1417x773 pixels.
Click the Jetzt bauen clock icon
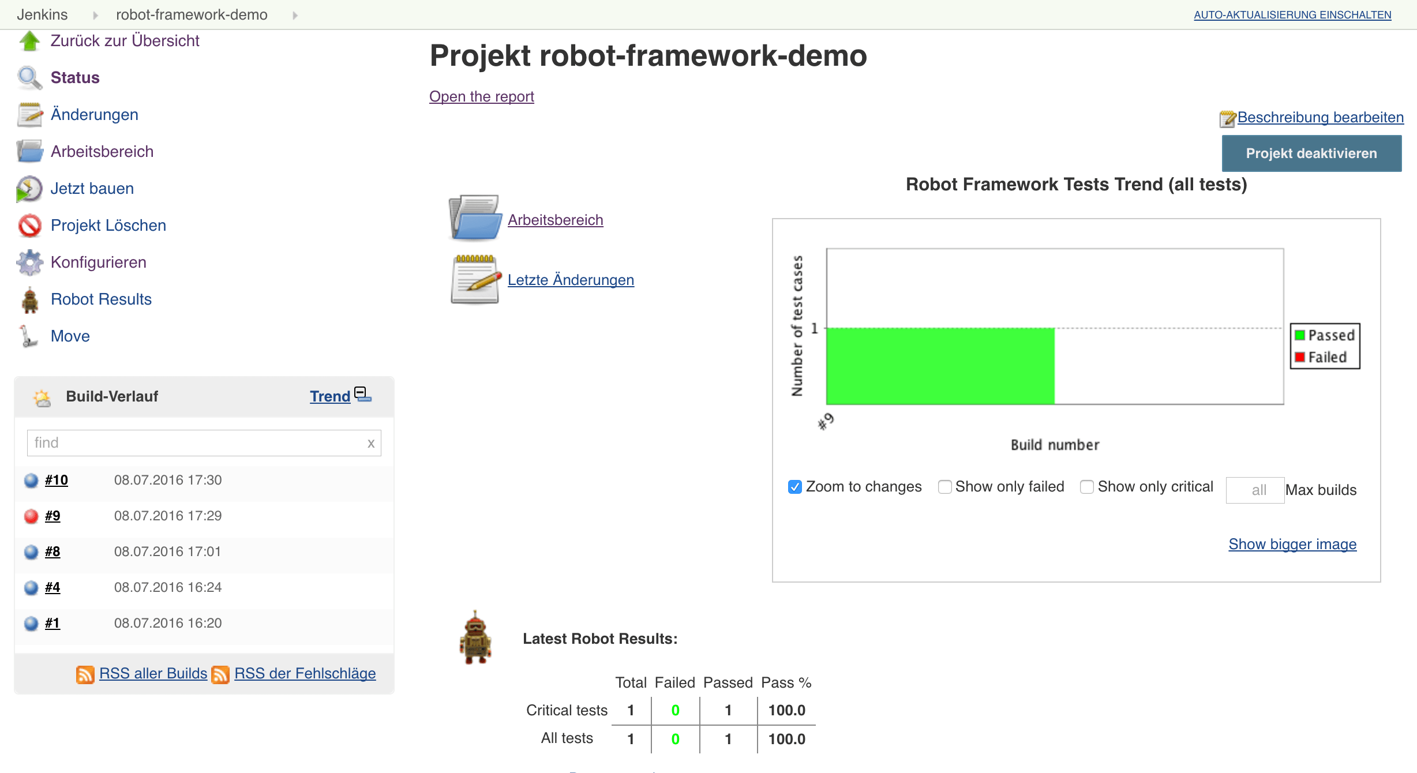coord(29,189)
